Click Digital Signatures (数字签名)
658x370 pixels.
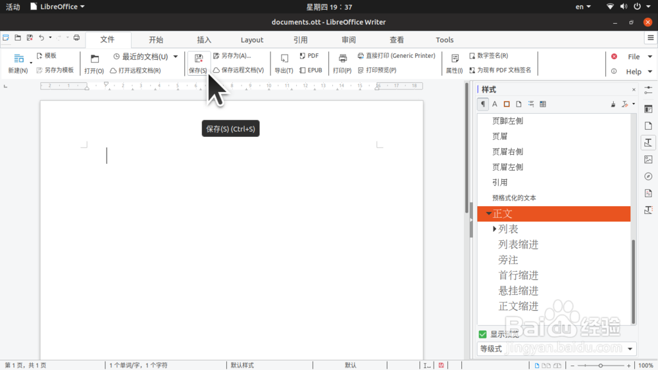pyautogui.click(x=488, y=55)
